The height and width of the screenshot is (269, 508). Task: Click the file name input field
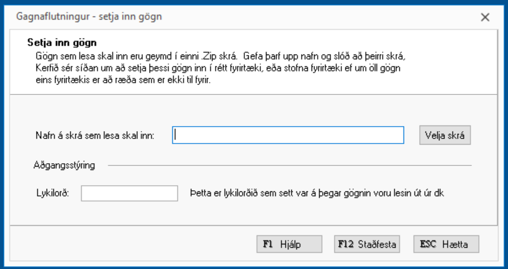pos(288,135)
